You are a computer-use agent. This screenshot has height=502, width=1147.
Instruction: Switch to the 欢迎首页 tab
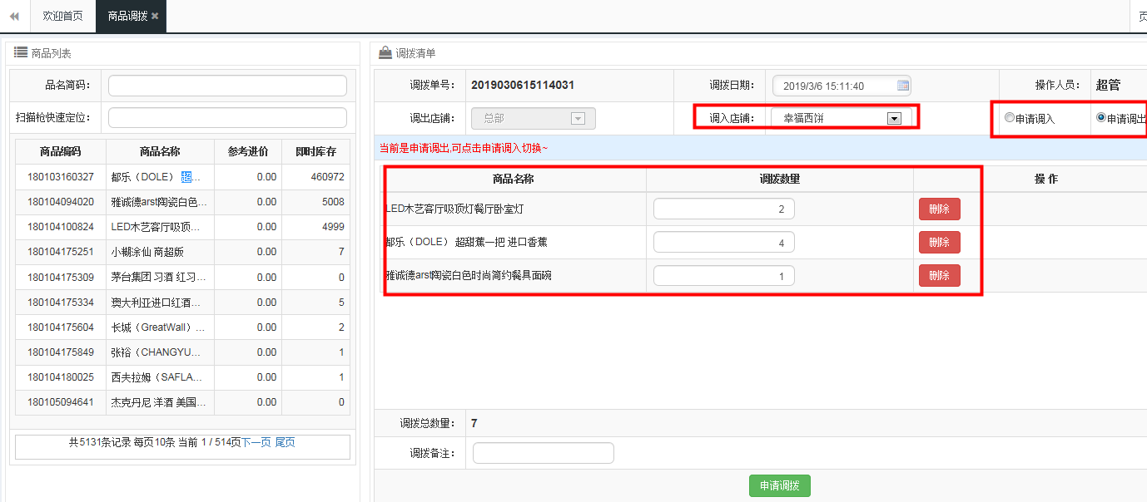pos(62,14)
